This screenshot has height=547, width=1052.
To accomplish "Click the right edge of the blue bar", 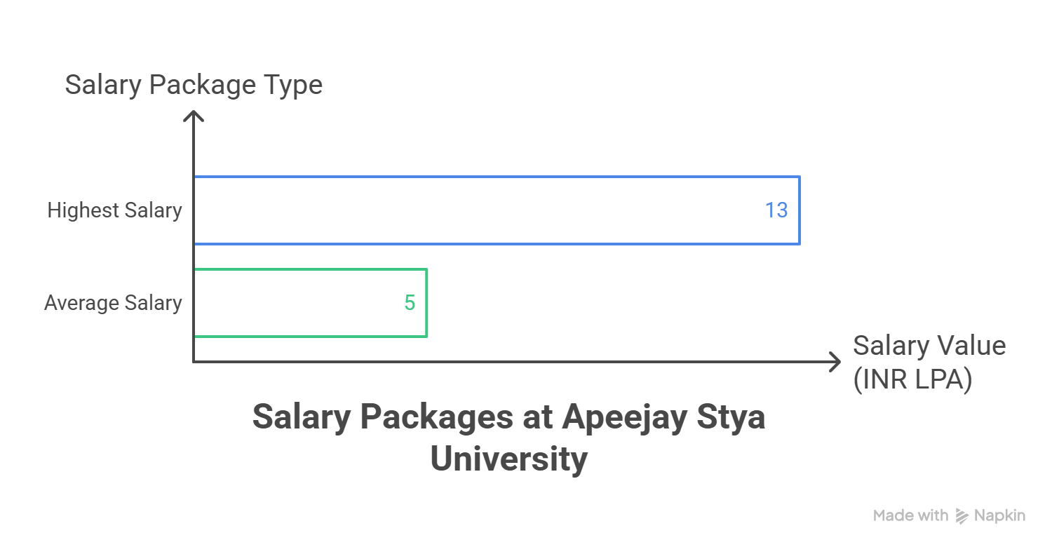I will 800,210.
